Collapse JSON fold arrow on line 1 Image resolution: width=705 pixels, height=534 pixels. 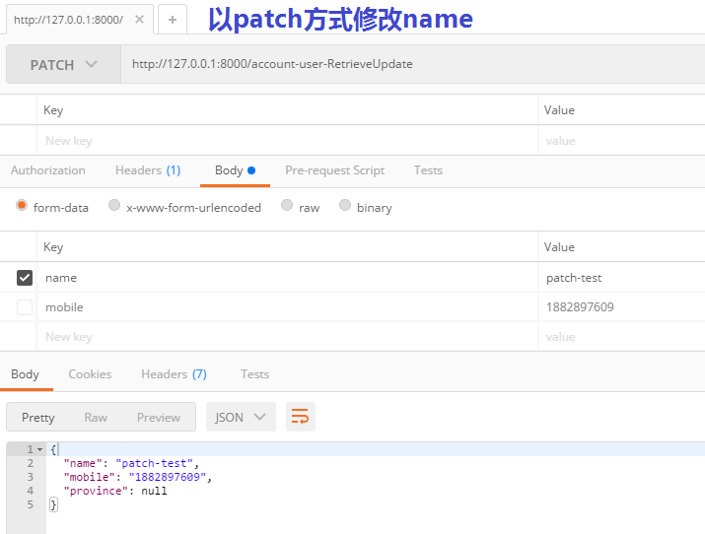pos(40,449)
